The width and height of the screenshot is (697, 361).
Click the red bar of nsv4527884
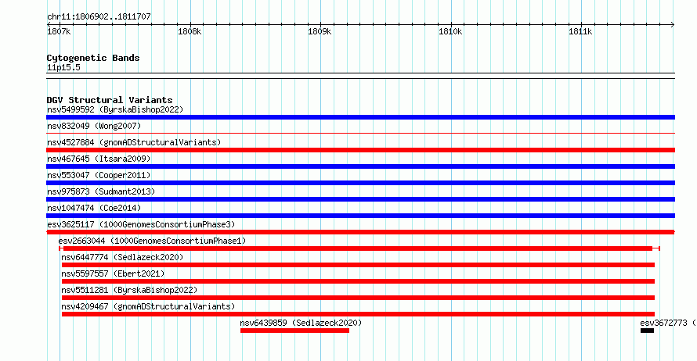pos(360,150)
